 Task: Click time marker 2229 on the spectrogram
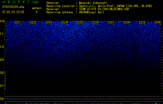tap(142, 22)
